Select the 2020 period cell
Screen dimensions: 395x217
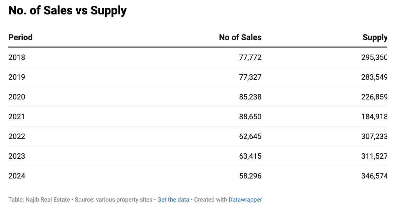point(17,97)
